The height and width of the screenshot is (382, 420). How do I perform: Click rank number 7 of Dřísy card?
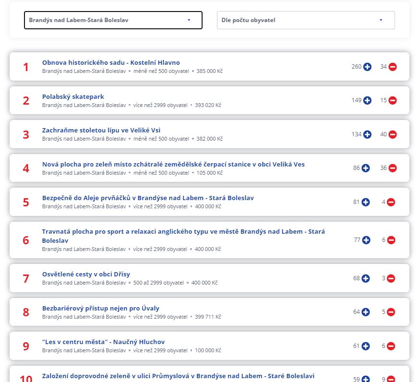pyautogui.click(x=26, y=279)
